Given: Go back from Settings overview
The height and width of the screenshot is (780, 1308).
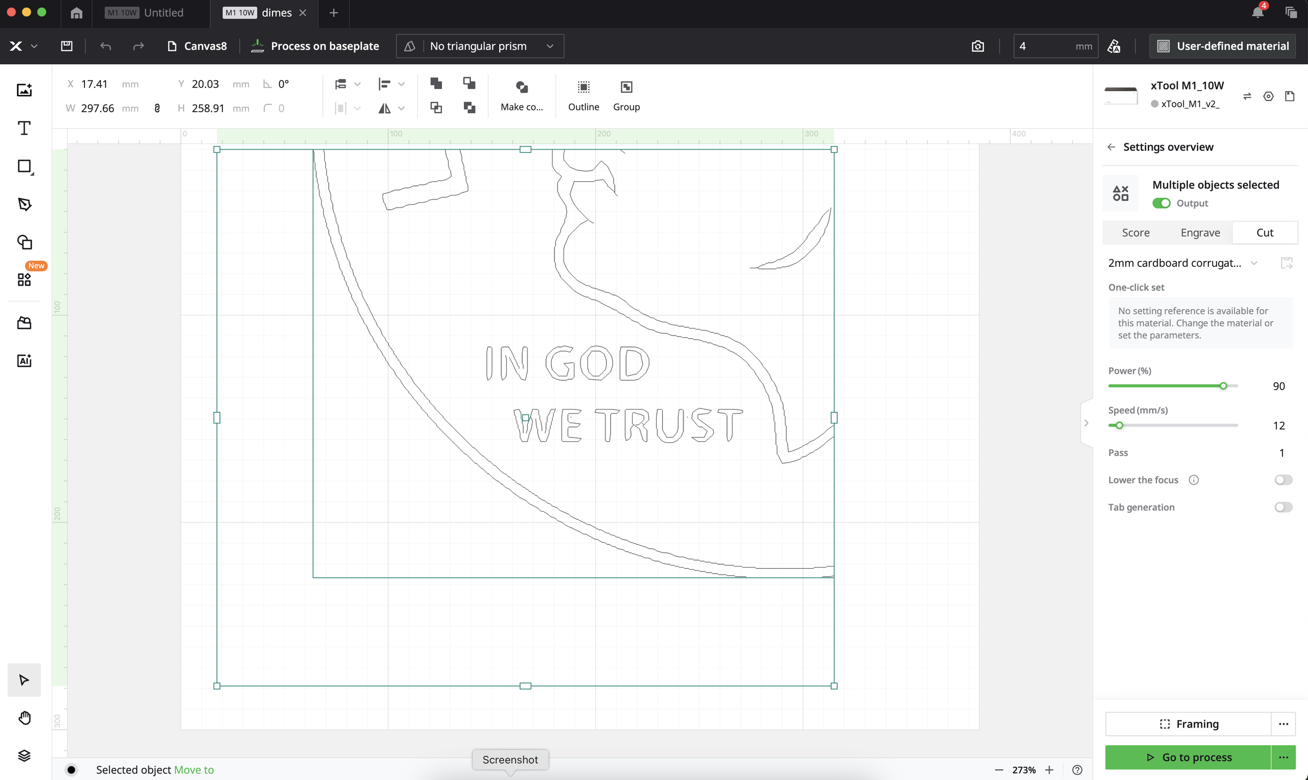Looking at the screenshot, I should pyautogui.click(x=1111, y=147).
